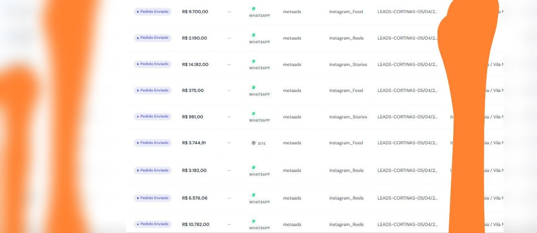Select the value R$ 2.190,00
The width and height of the screenshot is (537, 233).
pos(195,38)
